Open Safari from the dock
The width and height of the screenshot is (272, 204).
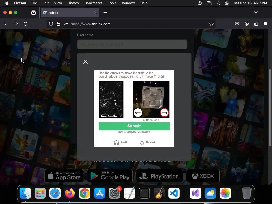(55, 193)
